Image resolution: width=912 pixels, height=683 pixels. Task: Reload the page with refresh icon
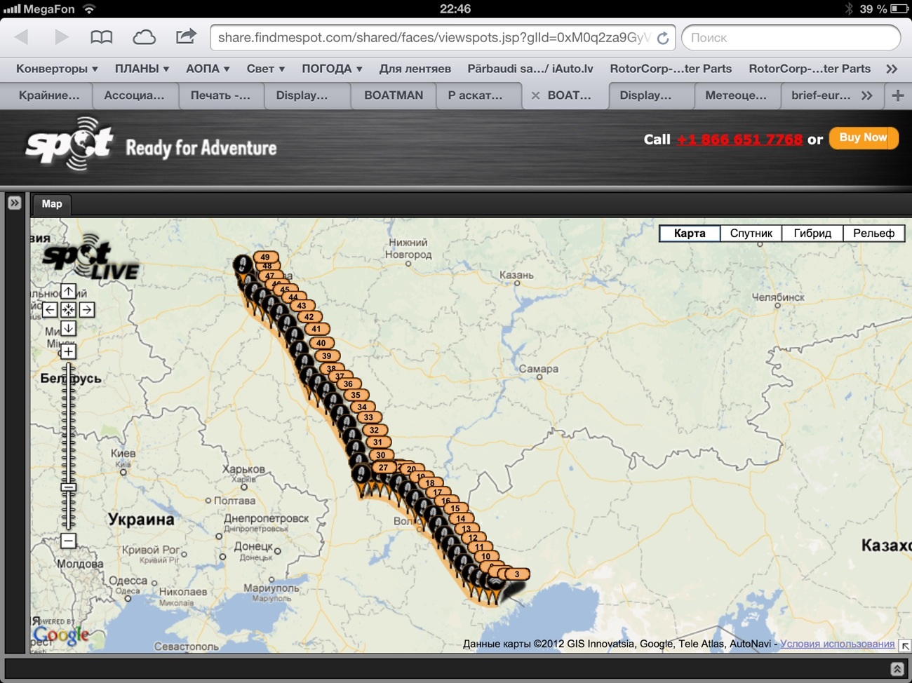coord(663,38)
